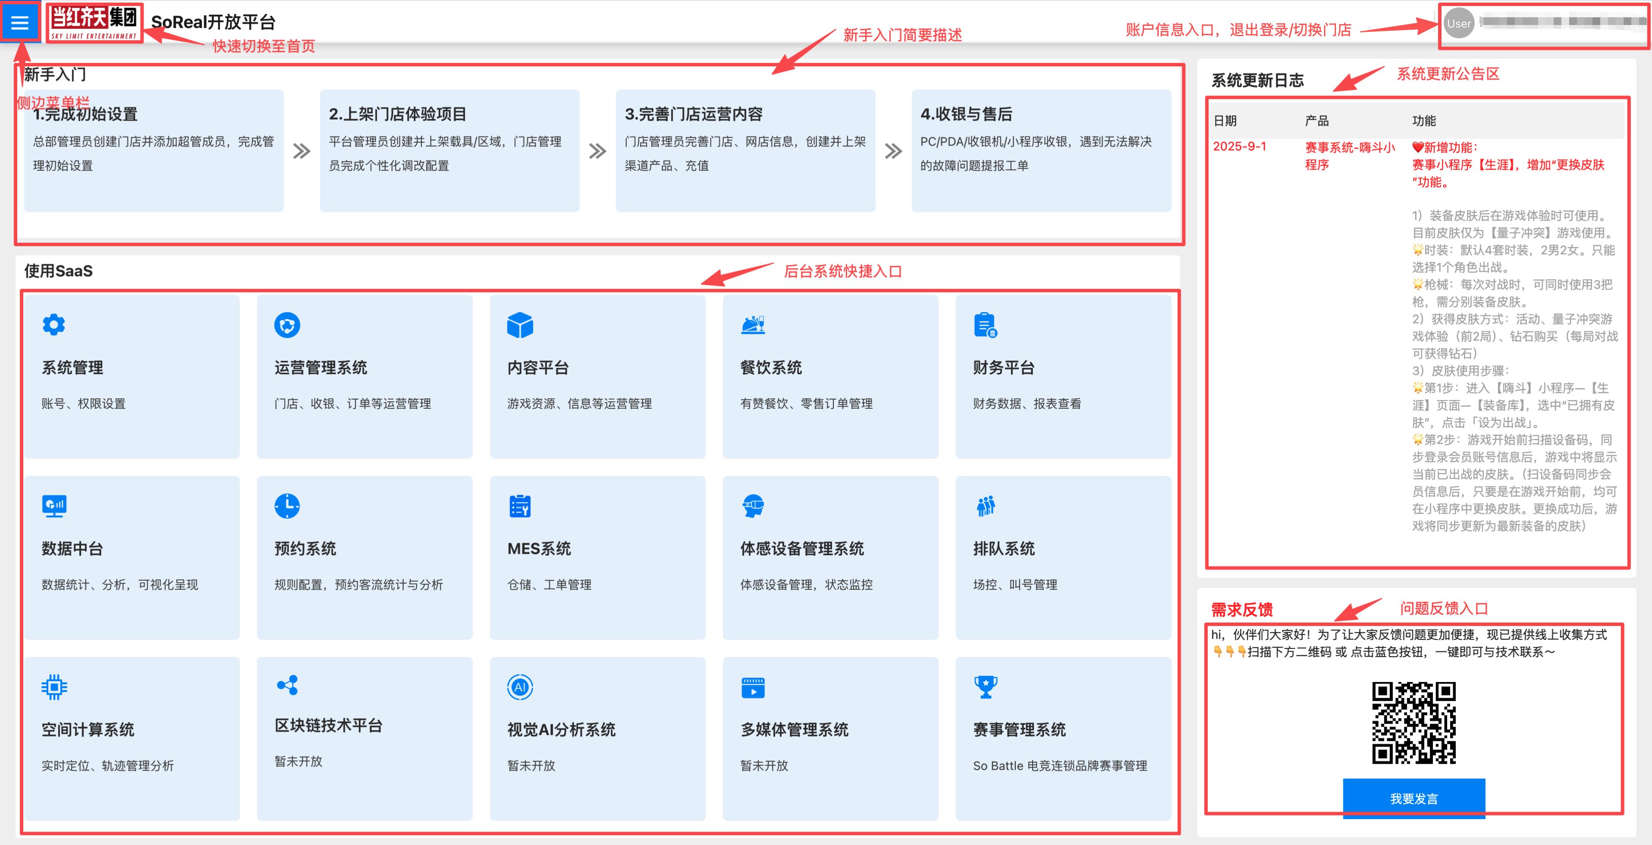
Task: Open the 空间计算系统 card title
Action: tap(88, 730)
